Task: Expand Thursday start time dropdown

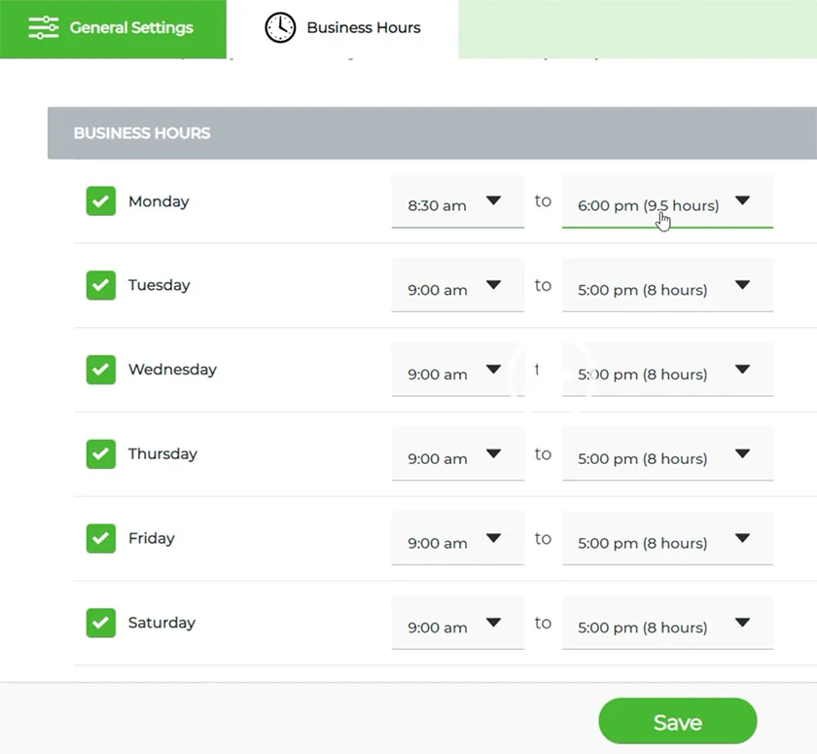Action: click(x=457, y=454)
